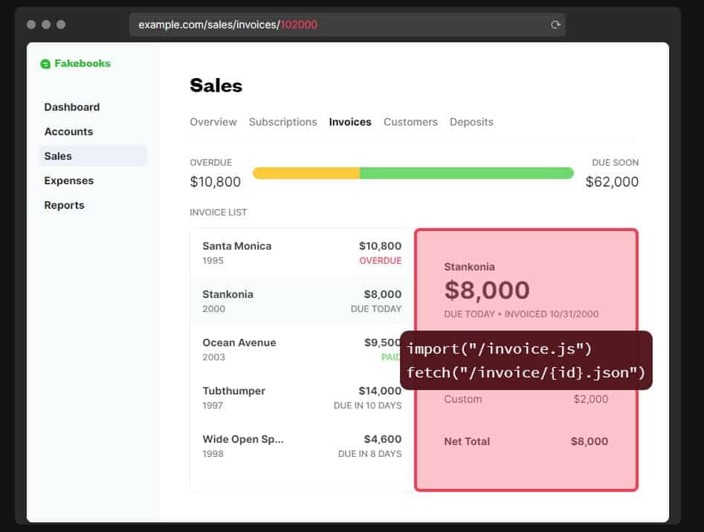
Task: Click the 102000 ID in URL
Action: tap(299, 25)
